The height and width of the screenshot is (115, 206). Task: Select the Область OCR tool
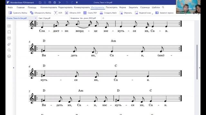pos(73,13)
